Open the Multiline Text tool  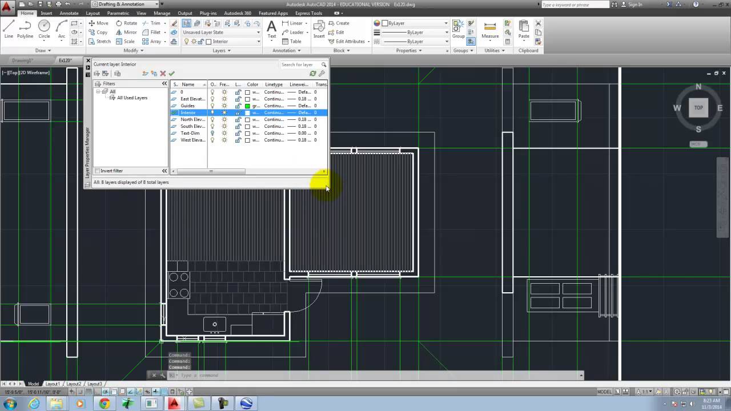[x=271, y=27]
